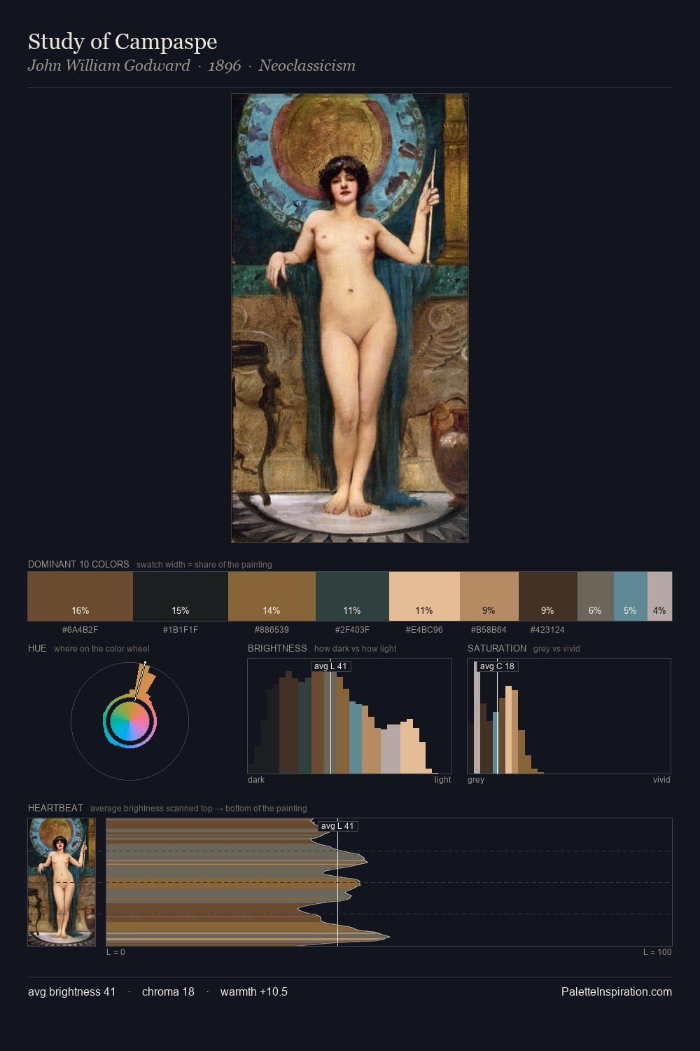This screenshot has width=700, height=1051.
Task: Click the year 1896 in subtitle
Action: (x=225, y=66)
